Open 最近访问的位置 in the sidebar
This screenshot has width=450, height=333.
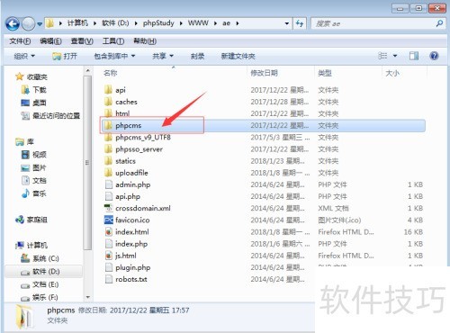coord(50,115)
